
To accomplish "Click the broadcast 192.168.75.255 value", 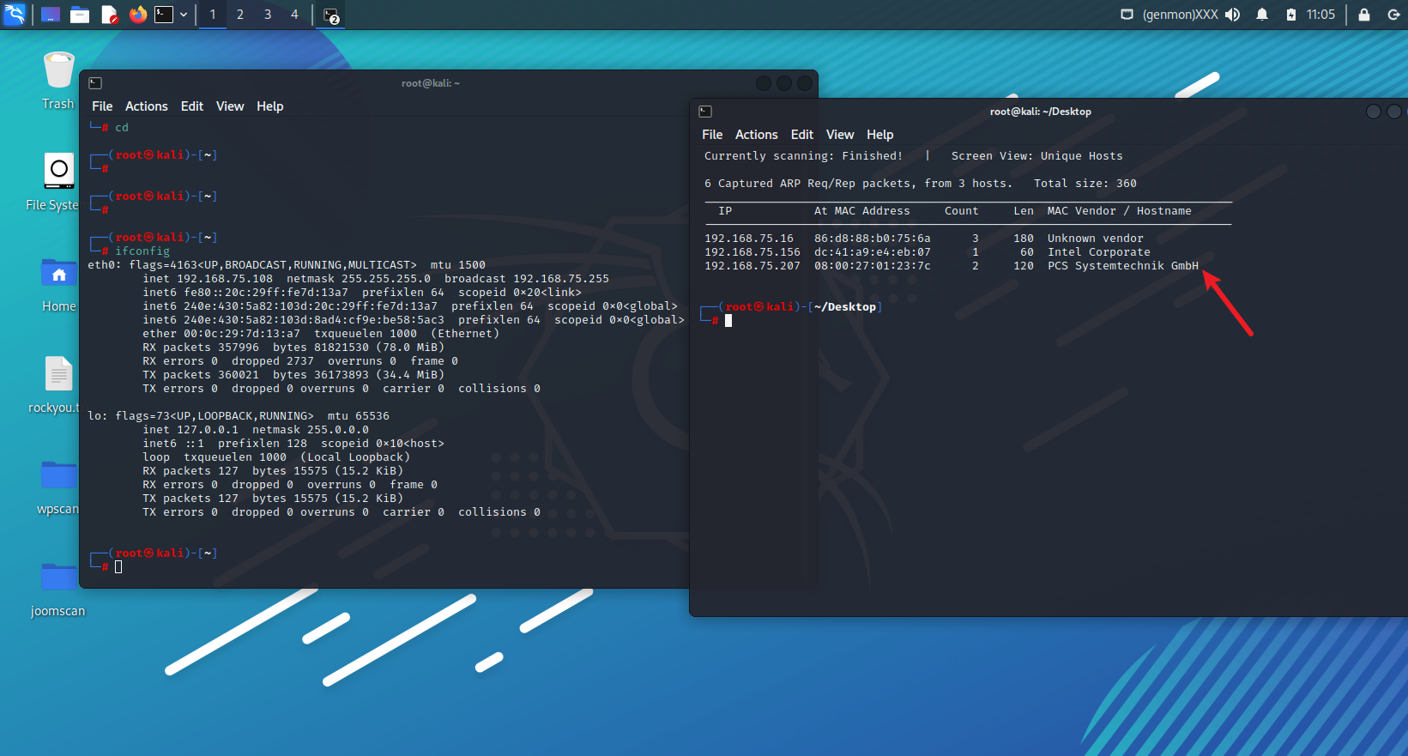I will pos(527,279).
